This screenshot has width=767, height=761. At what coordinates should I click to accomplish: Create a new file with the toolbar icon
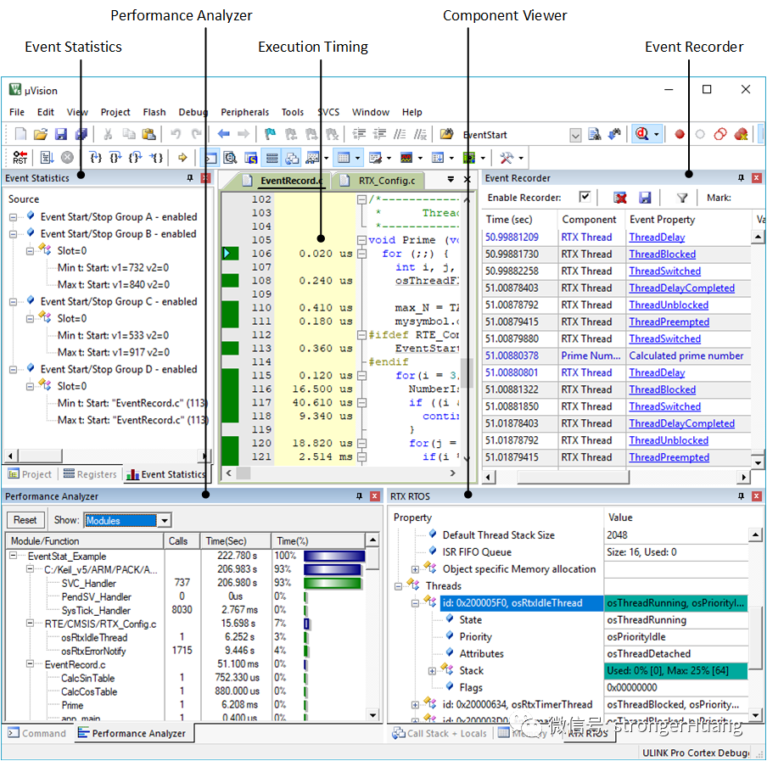20,134
